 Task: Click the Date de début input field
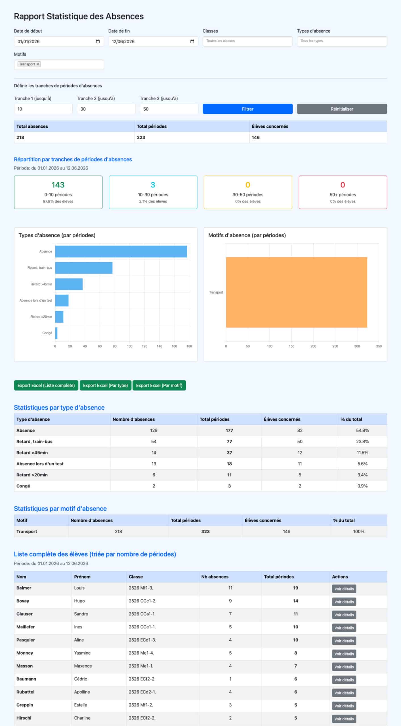(x=59, y=41)
